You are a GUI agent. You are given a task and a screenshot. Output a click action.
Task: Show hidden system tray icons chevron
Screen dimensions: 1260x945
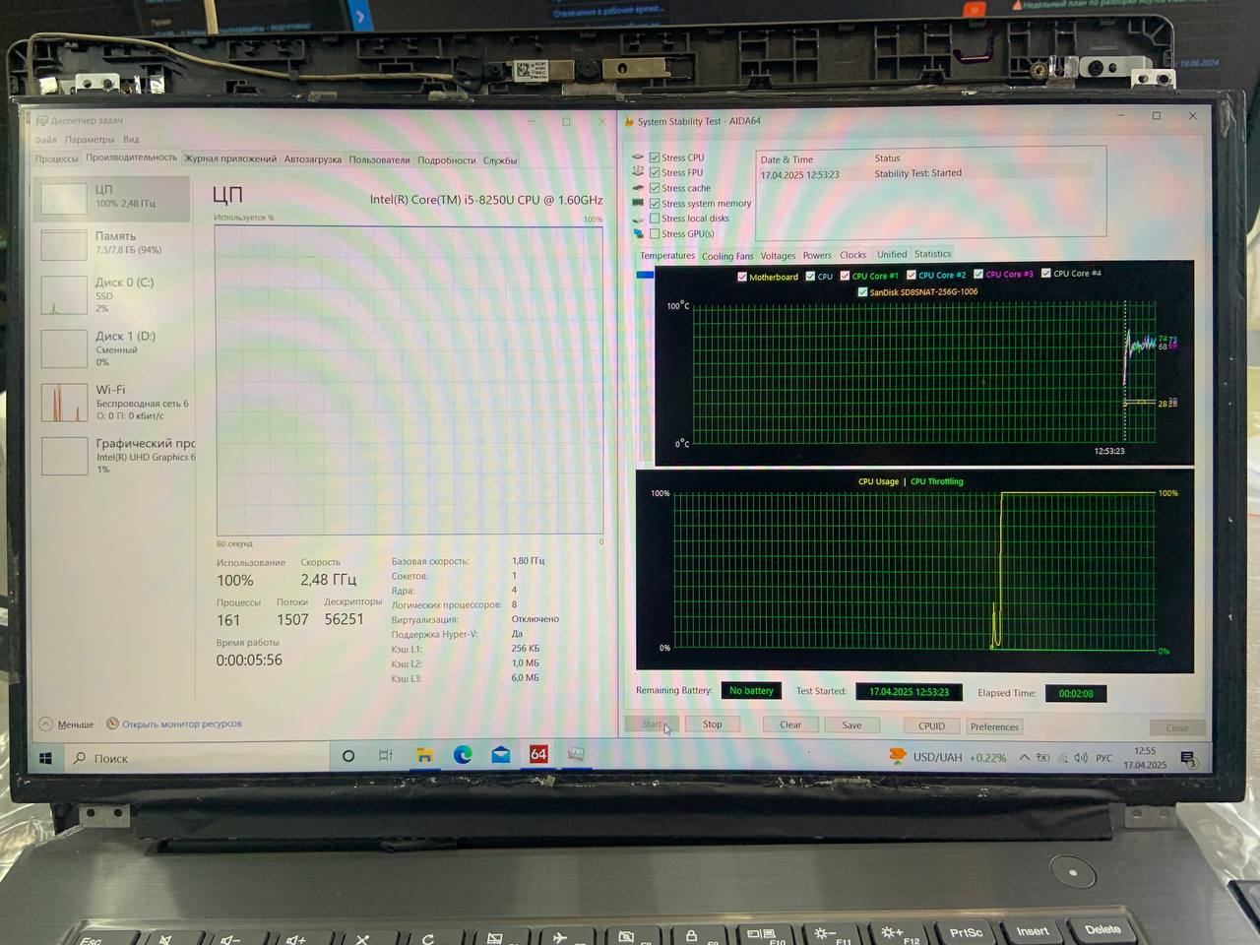(x=1025, y=758)
